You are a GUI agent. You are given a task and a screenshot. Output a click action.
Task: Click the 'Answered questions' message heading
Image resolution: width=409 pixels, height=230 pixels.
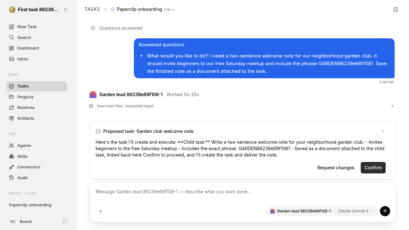tap(161, 45)
